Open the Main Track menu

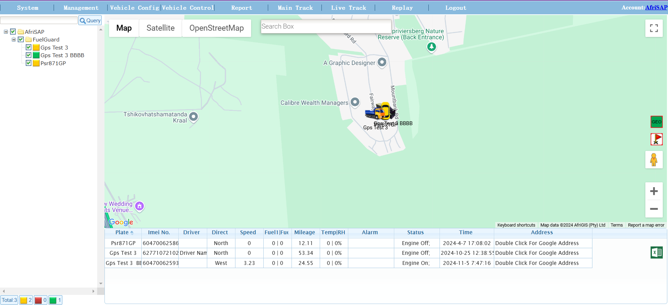coord(295,8)
